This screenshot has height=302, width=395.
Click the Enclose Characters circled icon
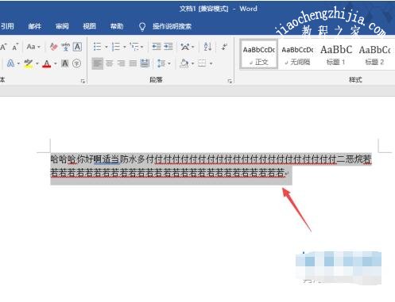[77, 63]
